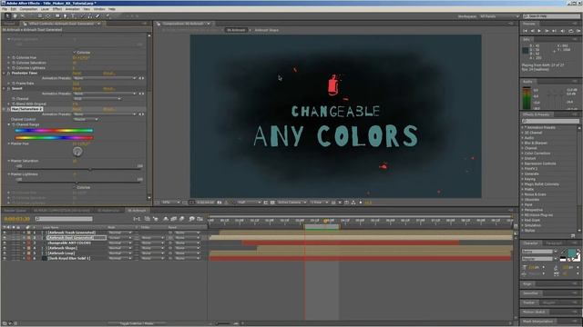Mute audio in the Preview panel
583x327 pixels.
click(563, 31)
